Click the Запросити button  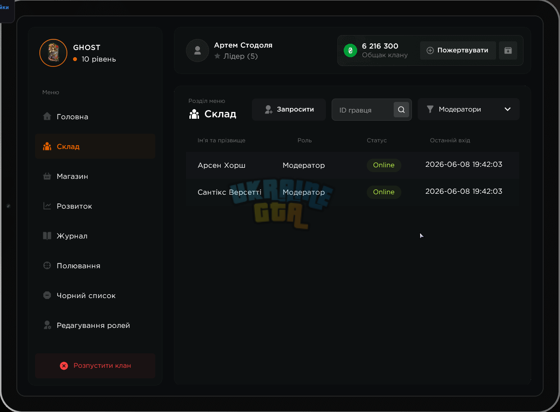pyautogui.click(x=289, y=109)
